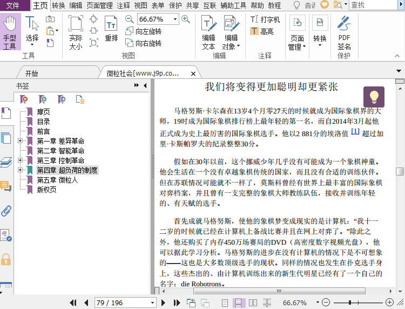Image resolution: width=405 pixels, height=309 pixels.
Task: Set view to Actual Size (实际大小)
Action: 76,32
